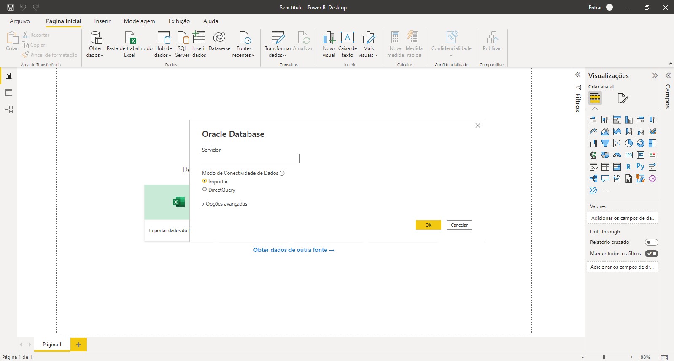Open the Mais visuais dropdown
The height and width of the screenshot is (361, 674).
[x=368, y=44]
